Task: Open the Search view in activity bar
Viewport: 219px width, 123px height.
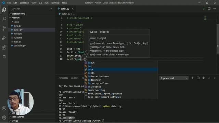Action: [x=4, y=19]
